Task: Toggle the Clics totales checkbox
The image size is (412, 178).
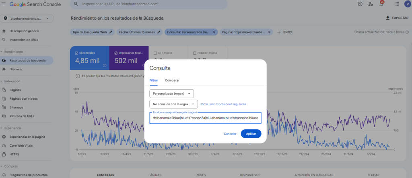Action: point(76,53)
